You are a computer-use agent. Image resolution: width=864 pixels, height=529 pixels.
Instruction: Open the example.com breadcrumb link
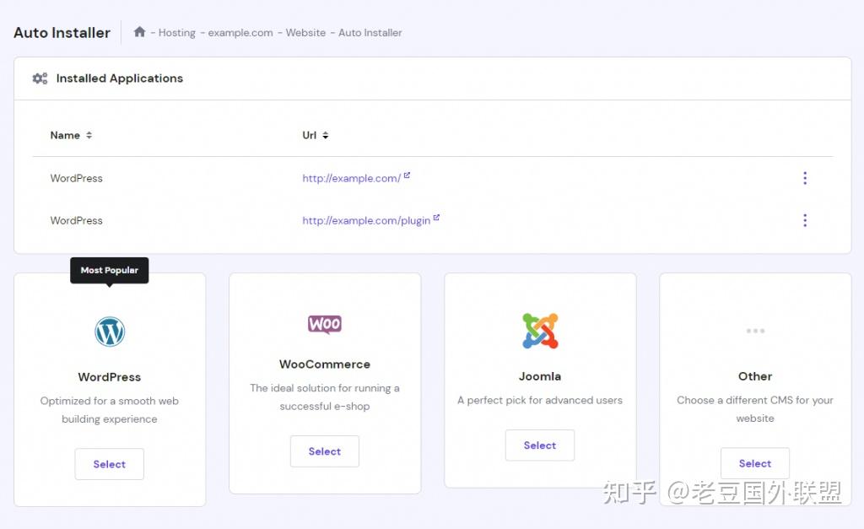(x=240, y=33)
